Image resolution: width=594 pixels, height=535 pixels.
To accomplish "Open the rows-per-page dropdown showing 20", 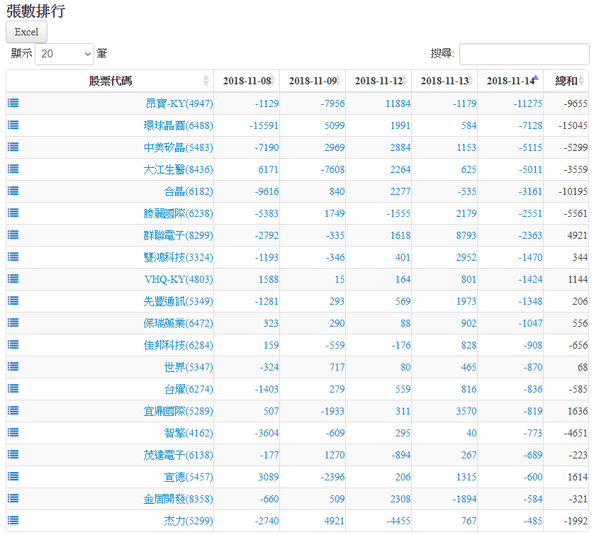I will 65,54.
